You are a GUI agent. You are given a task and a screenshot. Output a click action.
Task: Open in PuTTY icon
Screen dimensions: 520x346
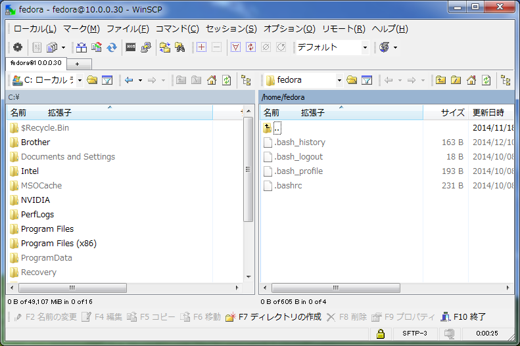click(x=146, y=47)
